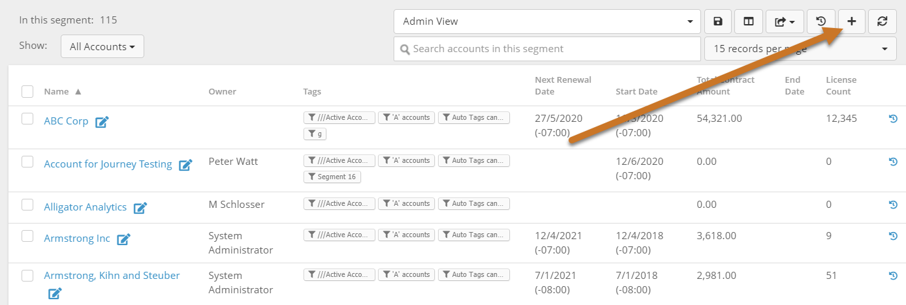Click the plus icon to add account
Image resolution: width=906 pixels, height=305 pixels.
pyautogui.click(x=852, y=22)
